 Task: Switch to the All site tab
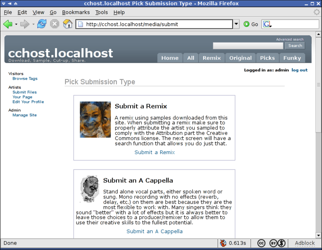pos(191,58)
